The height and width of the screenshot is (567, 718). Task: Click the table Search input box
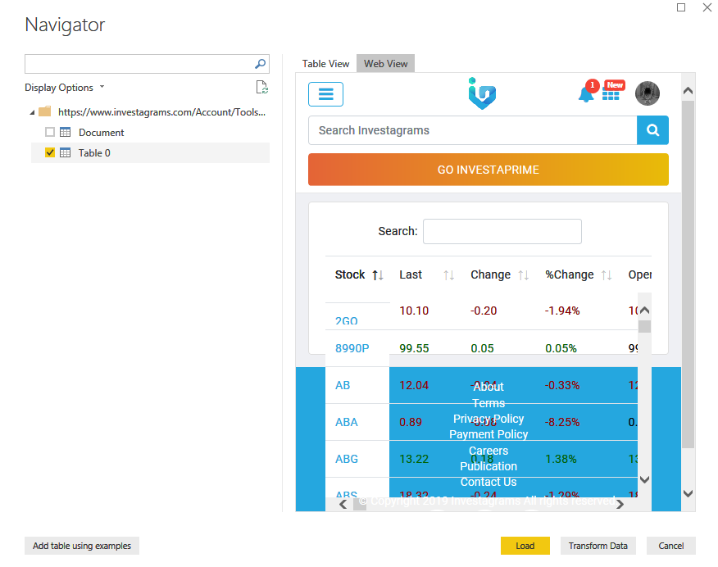pyautogui.click(x=502, y=232)
